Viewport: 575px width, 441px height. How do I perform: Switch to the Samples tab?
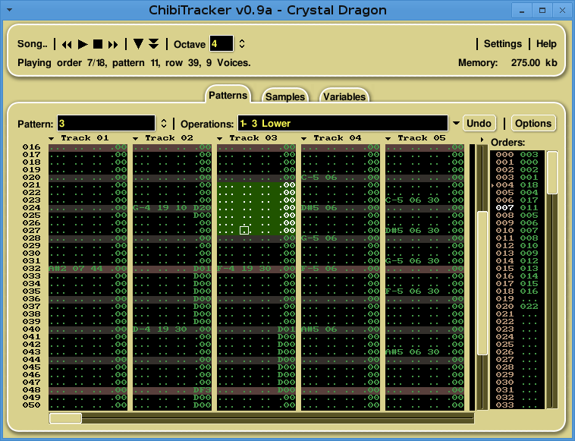[x=284, y=96]
